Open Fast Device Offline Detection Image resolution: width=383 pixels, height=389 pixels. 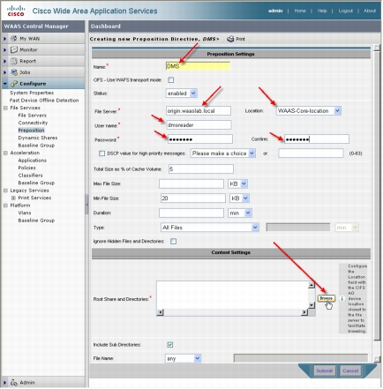(44, 101)
